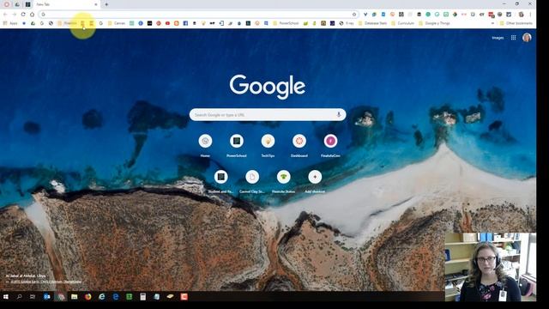Click the Google search box
This screenshot has height=309, width=549.
[268, 114]
